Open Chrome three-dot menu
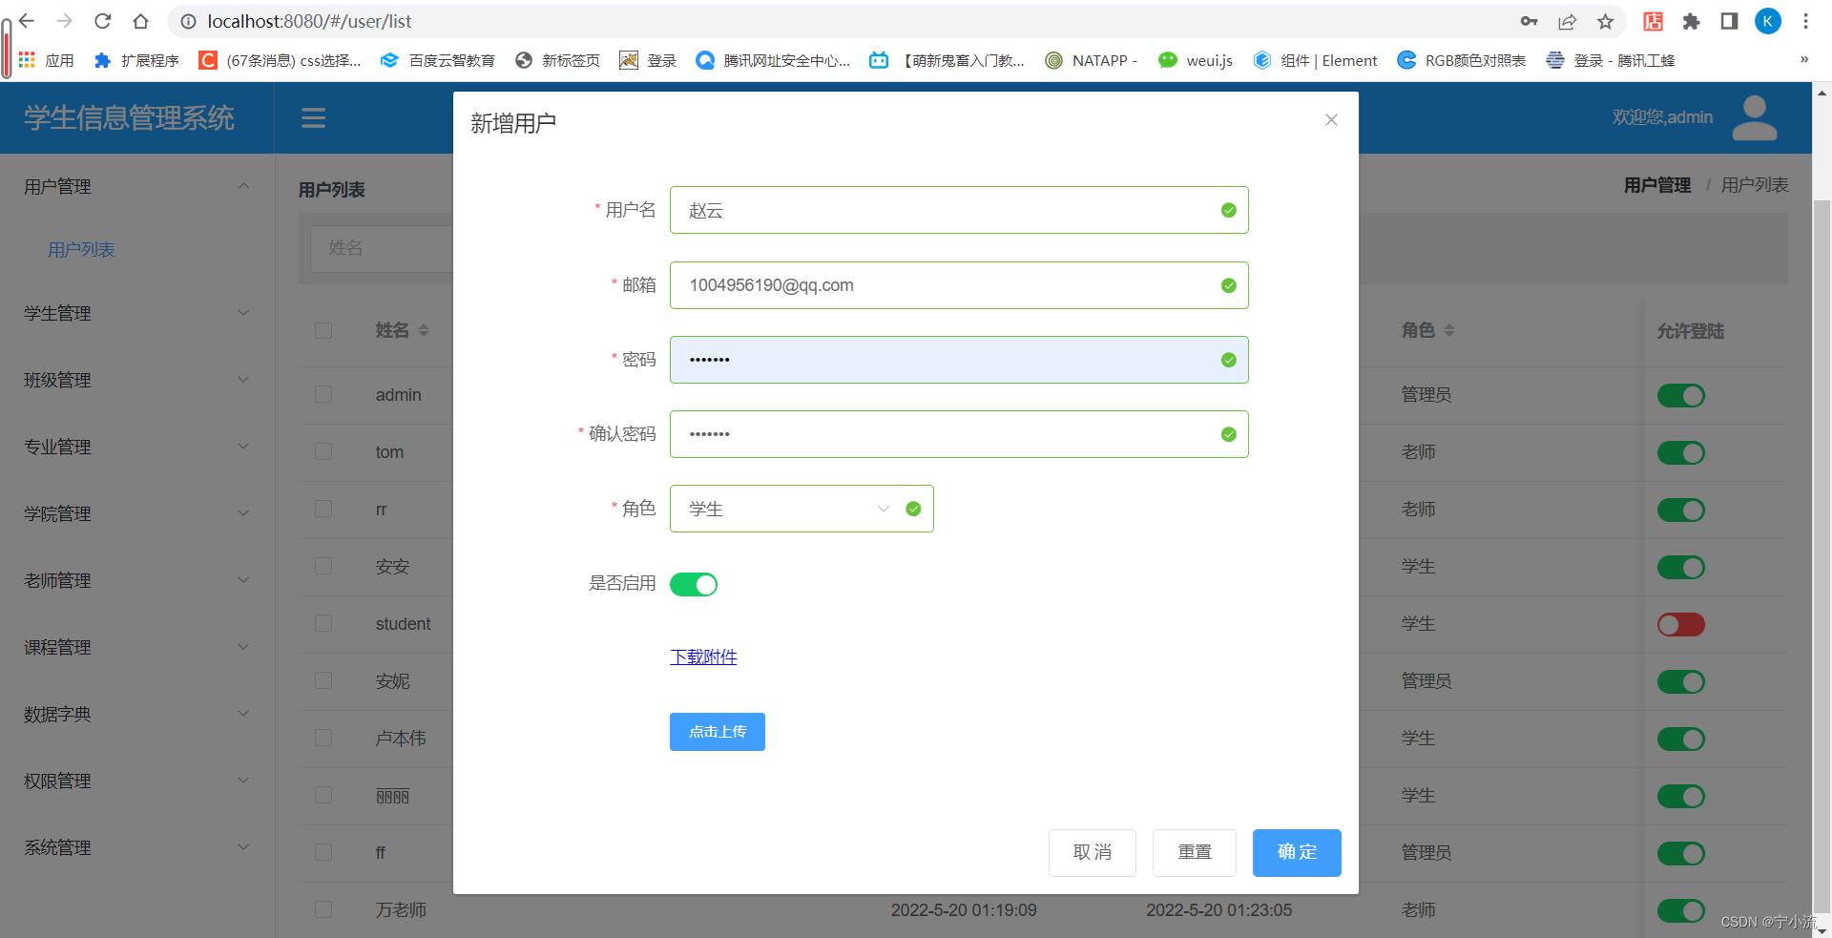Image resolution: width=1832 pixels, height=938 pixels. [x=1805, y=21]
